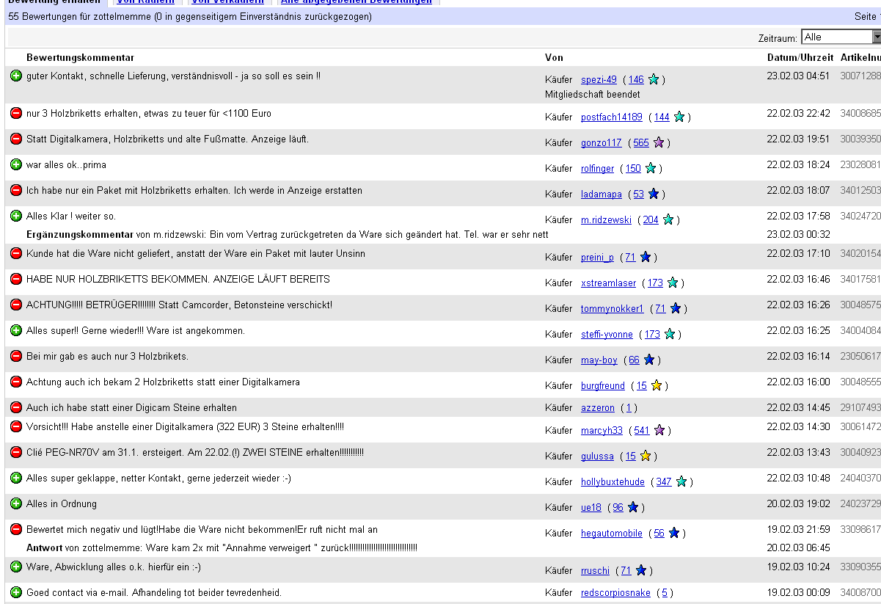
Task: Click the teal star next to m.ridzewski
Action: (668, 219)
